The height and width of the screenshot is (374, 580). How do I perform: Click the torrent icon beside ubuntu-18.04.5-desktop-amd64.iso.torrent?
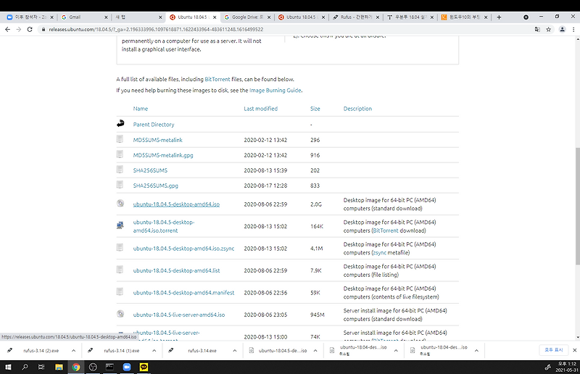120,225
